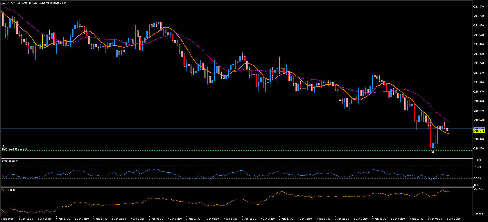Click the buy entry arrow marker
This screenshot has height=222, width=488.
click(x=433, y=152)
